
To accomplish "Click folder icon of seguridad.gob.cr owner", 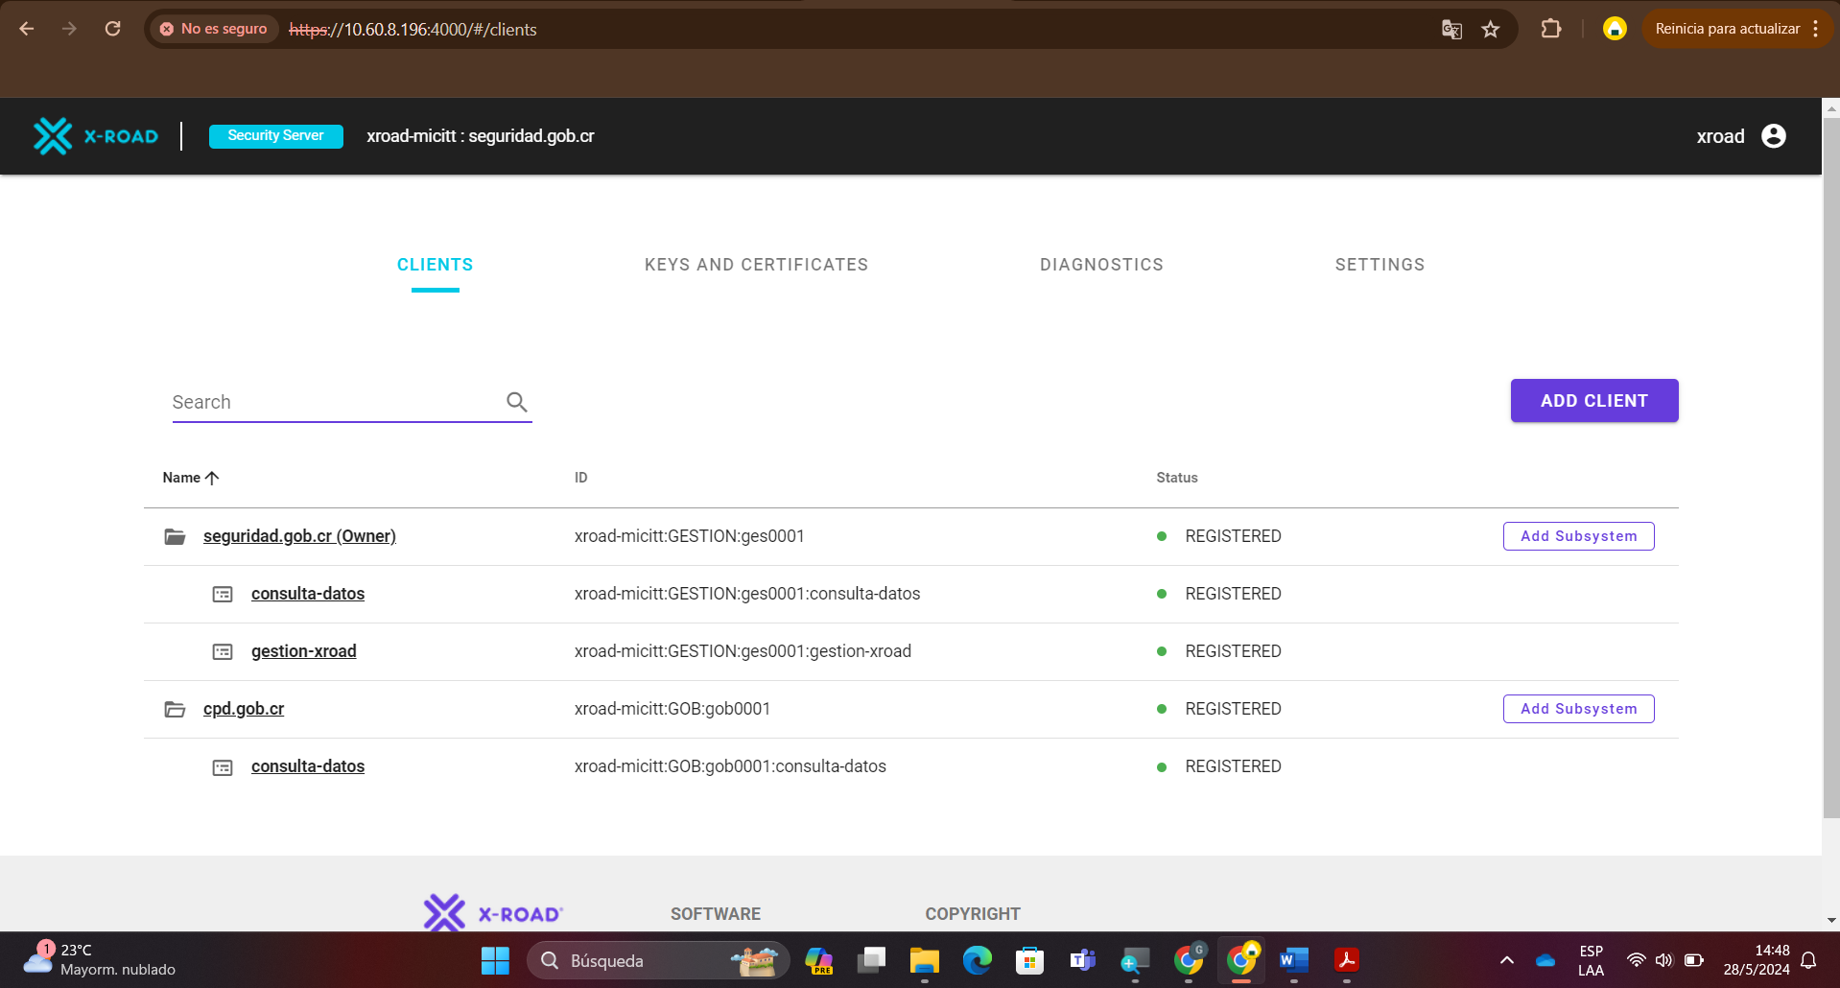I will 175,536.
